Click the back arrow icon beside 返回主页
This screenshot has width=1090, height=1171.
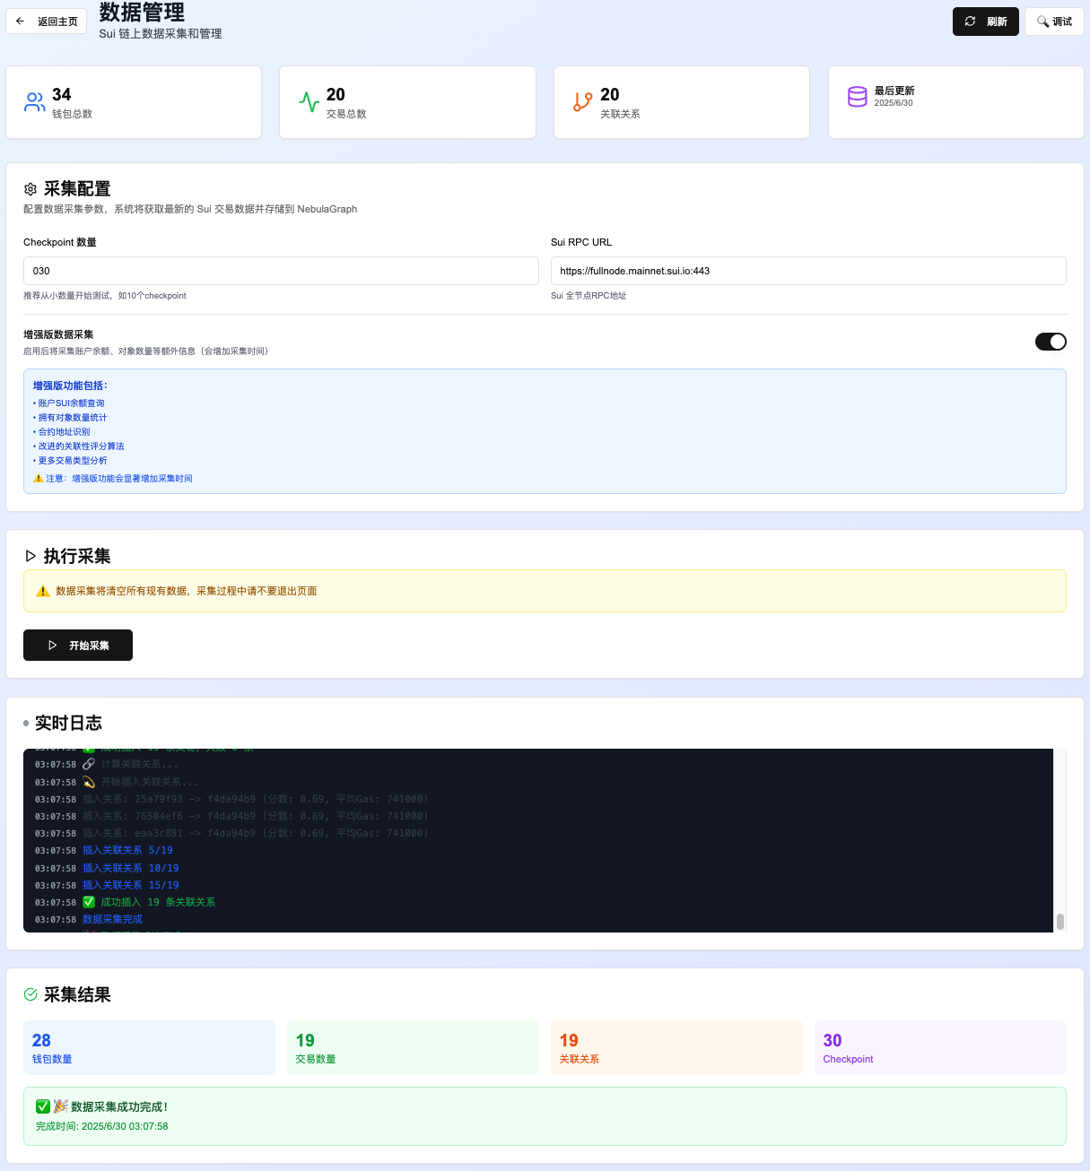(21, 21)
